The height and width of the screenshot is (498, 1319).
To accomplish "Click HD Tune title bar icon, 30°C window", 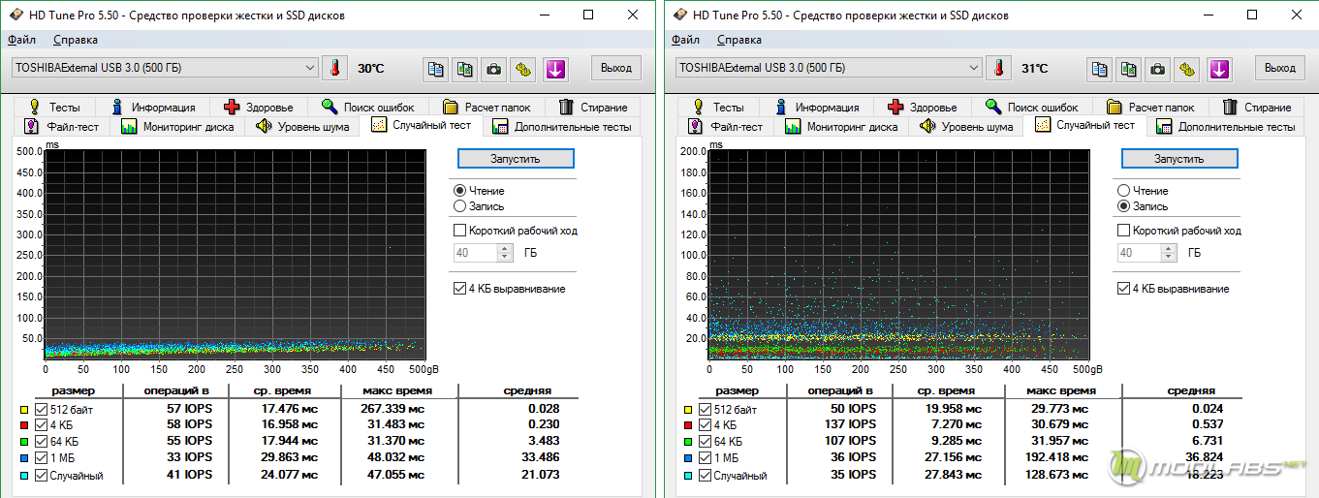I will (x=16, y=16).
